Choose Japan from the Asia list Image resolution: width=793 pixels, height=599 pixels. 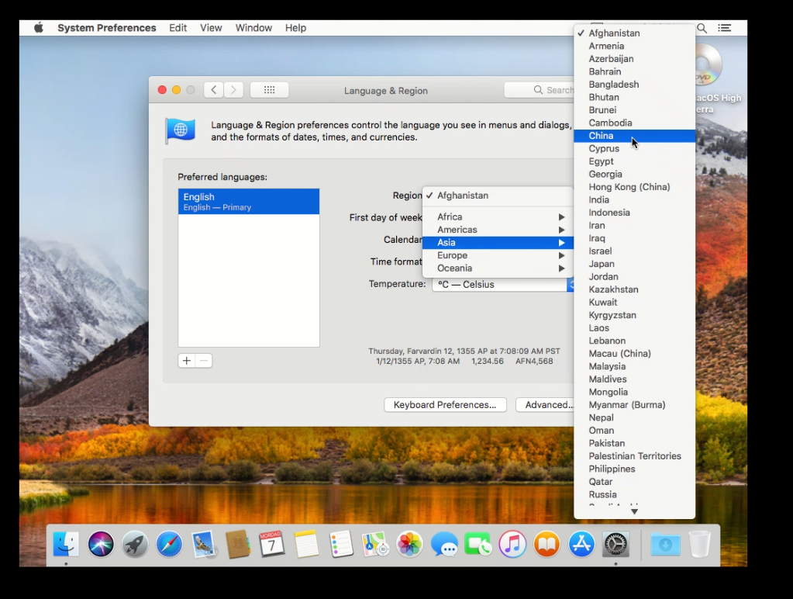coord(634,264)
